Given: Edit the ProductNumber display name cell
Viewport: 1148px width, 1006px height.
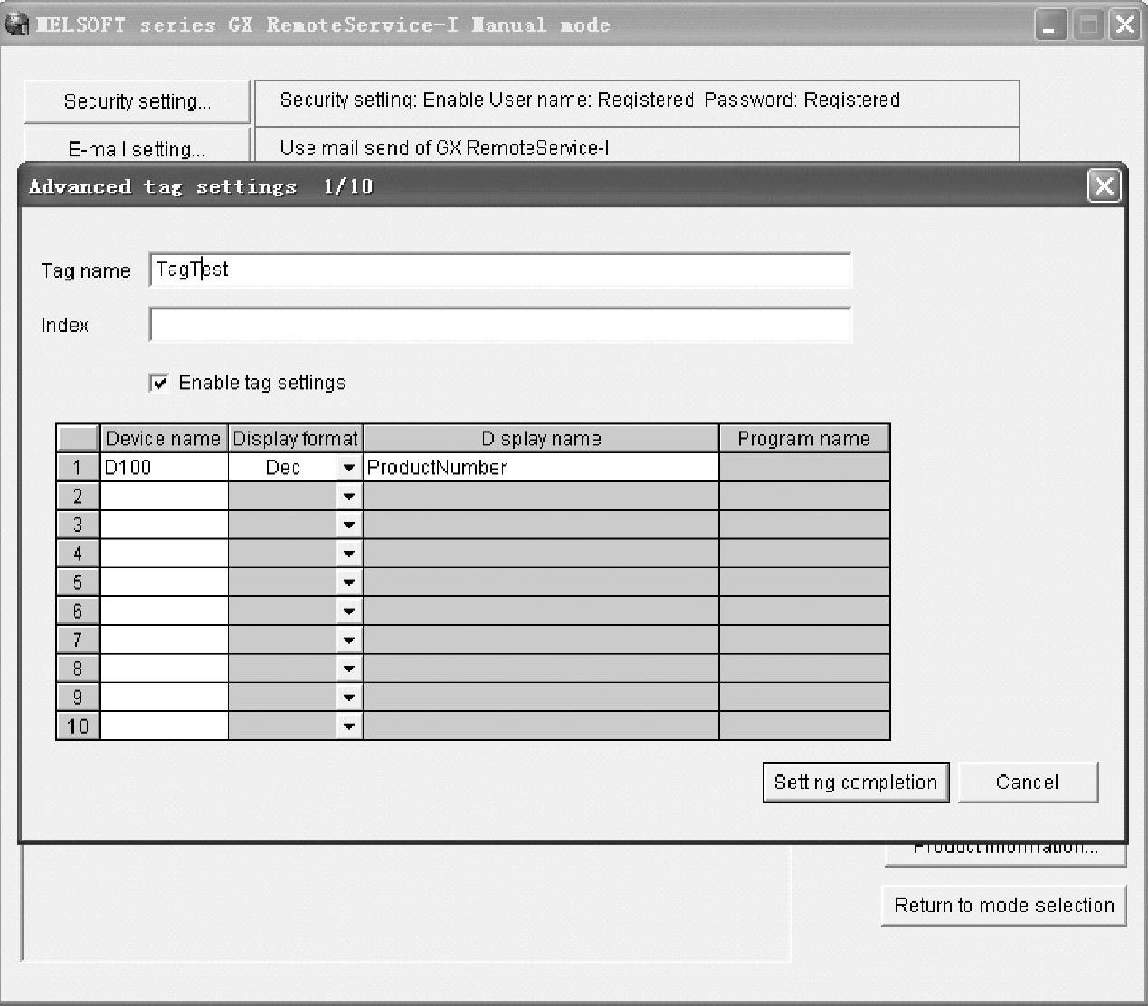Looking at the screenshot, I should [x=540, y=468].
